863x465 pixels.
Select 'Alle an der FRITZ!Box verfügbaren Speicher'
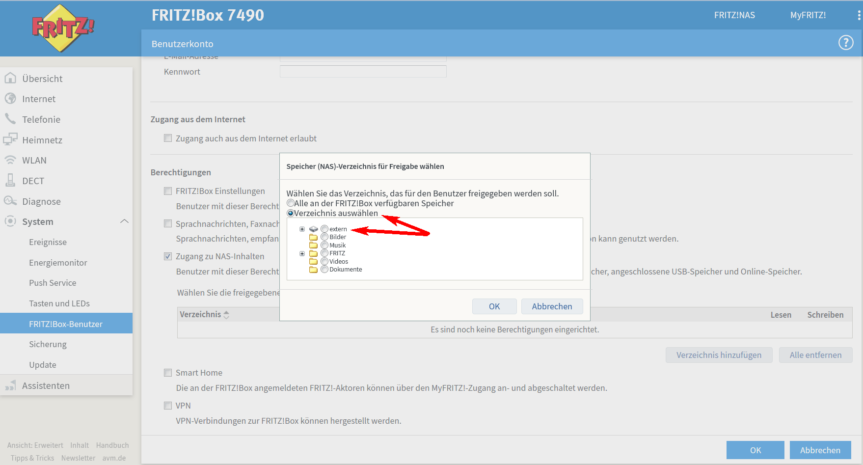[291, 203]
